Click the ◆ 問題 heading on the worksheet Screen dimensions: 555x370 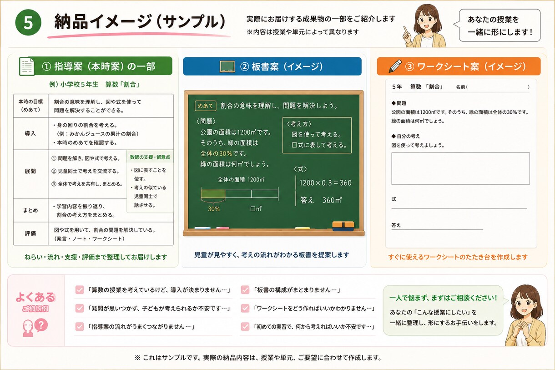399,103
